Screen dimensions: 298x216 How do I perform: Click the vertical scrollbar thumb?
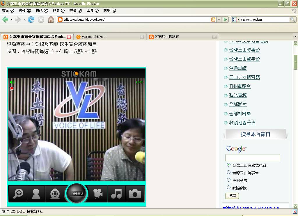tap(295, 62)
